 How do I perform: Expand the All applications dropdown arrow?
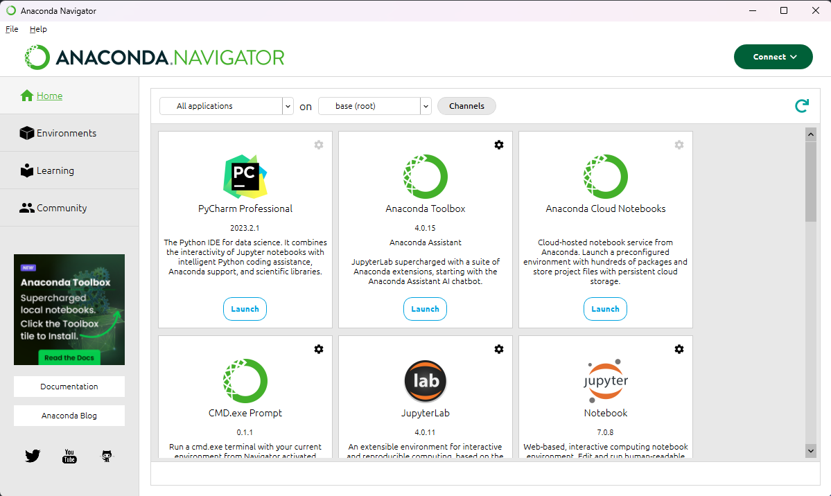(288, 106)
